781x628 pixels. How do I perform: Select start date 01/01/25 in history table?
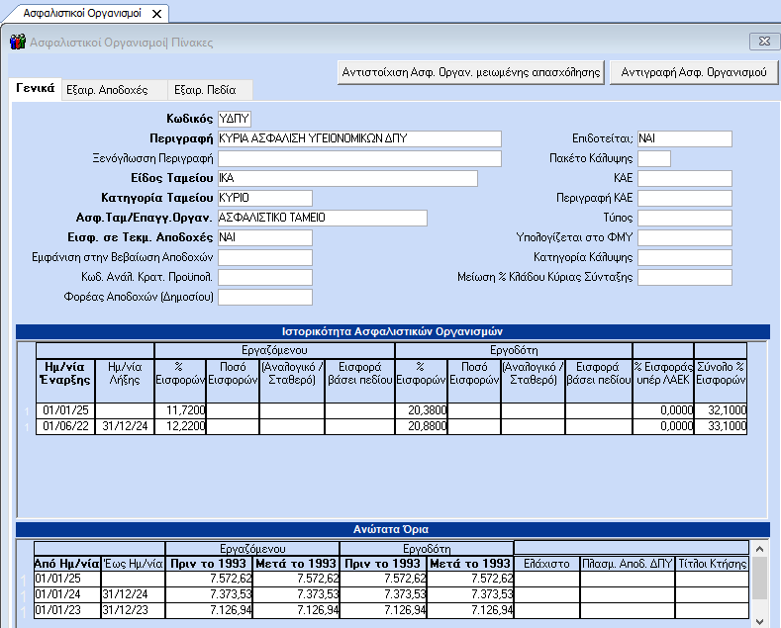point(65,410)
